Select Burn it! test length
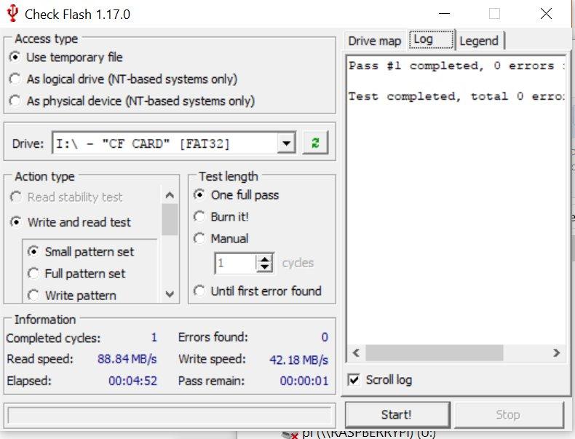Viewport: 575px width, 439px height. 199,216
